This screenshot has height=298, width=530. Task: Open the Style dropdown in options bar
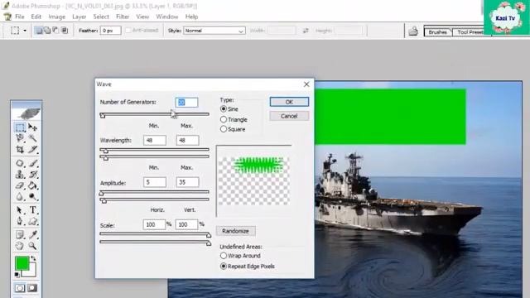tap(214, 31)
